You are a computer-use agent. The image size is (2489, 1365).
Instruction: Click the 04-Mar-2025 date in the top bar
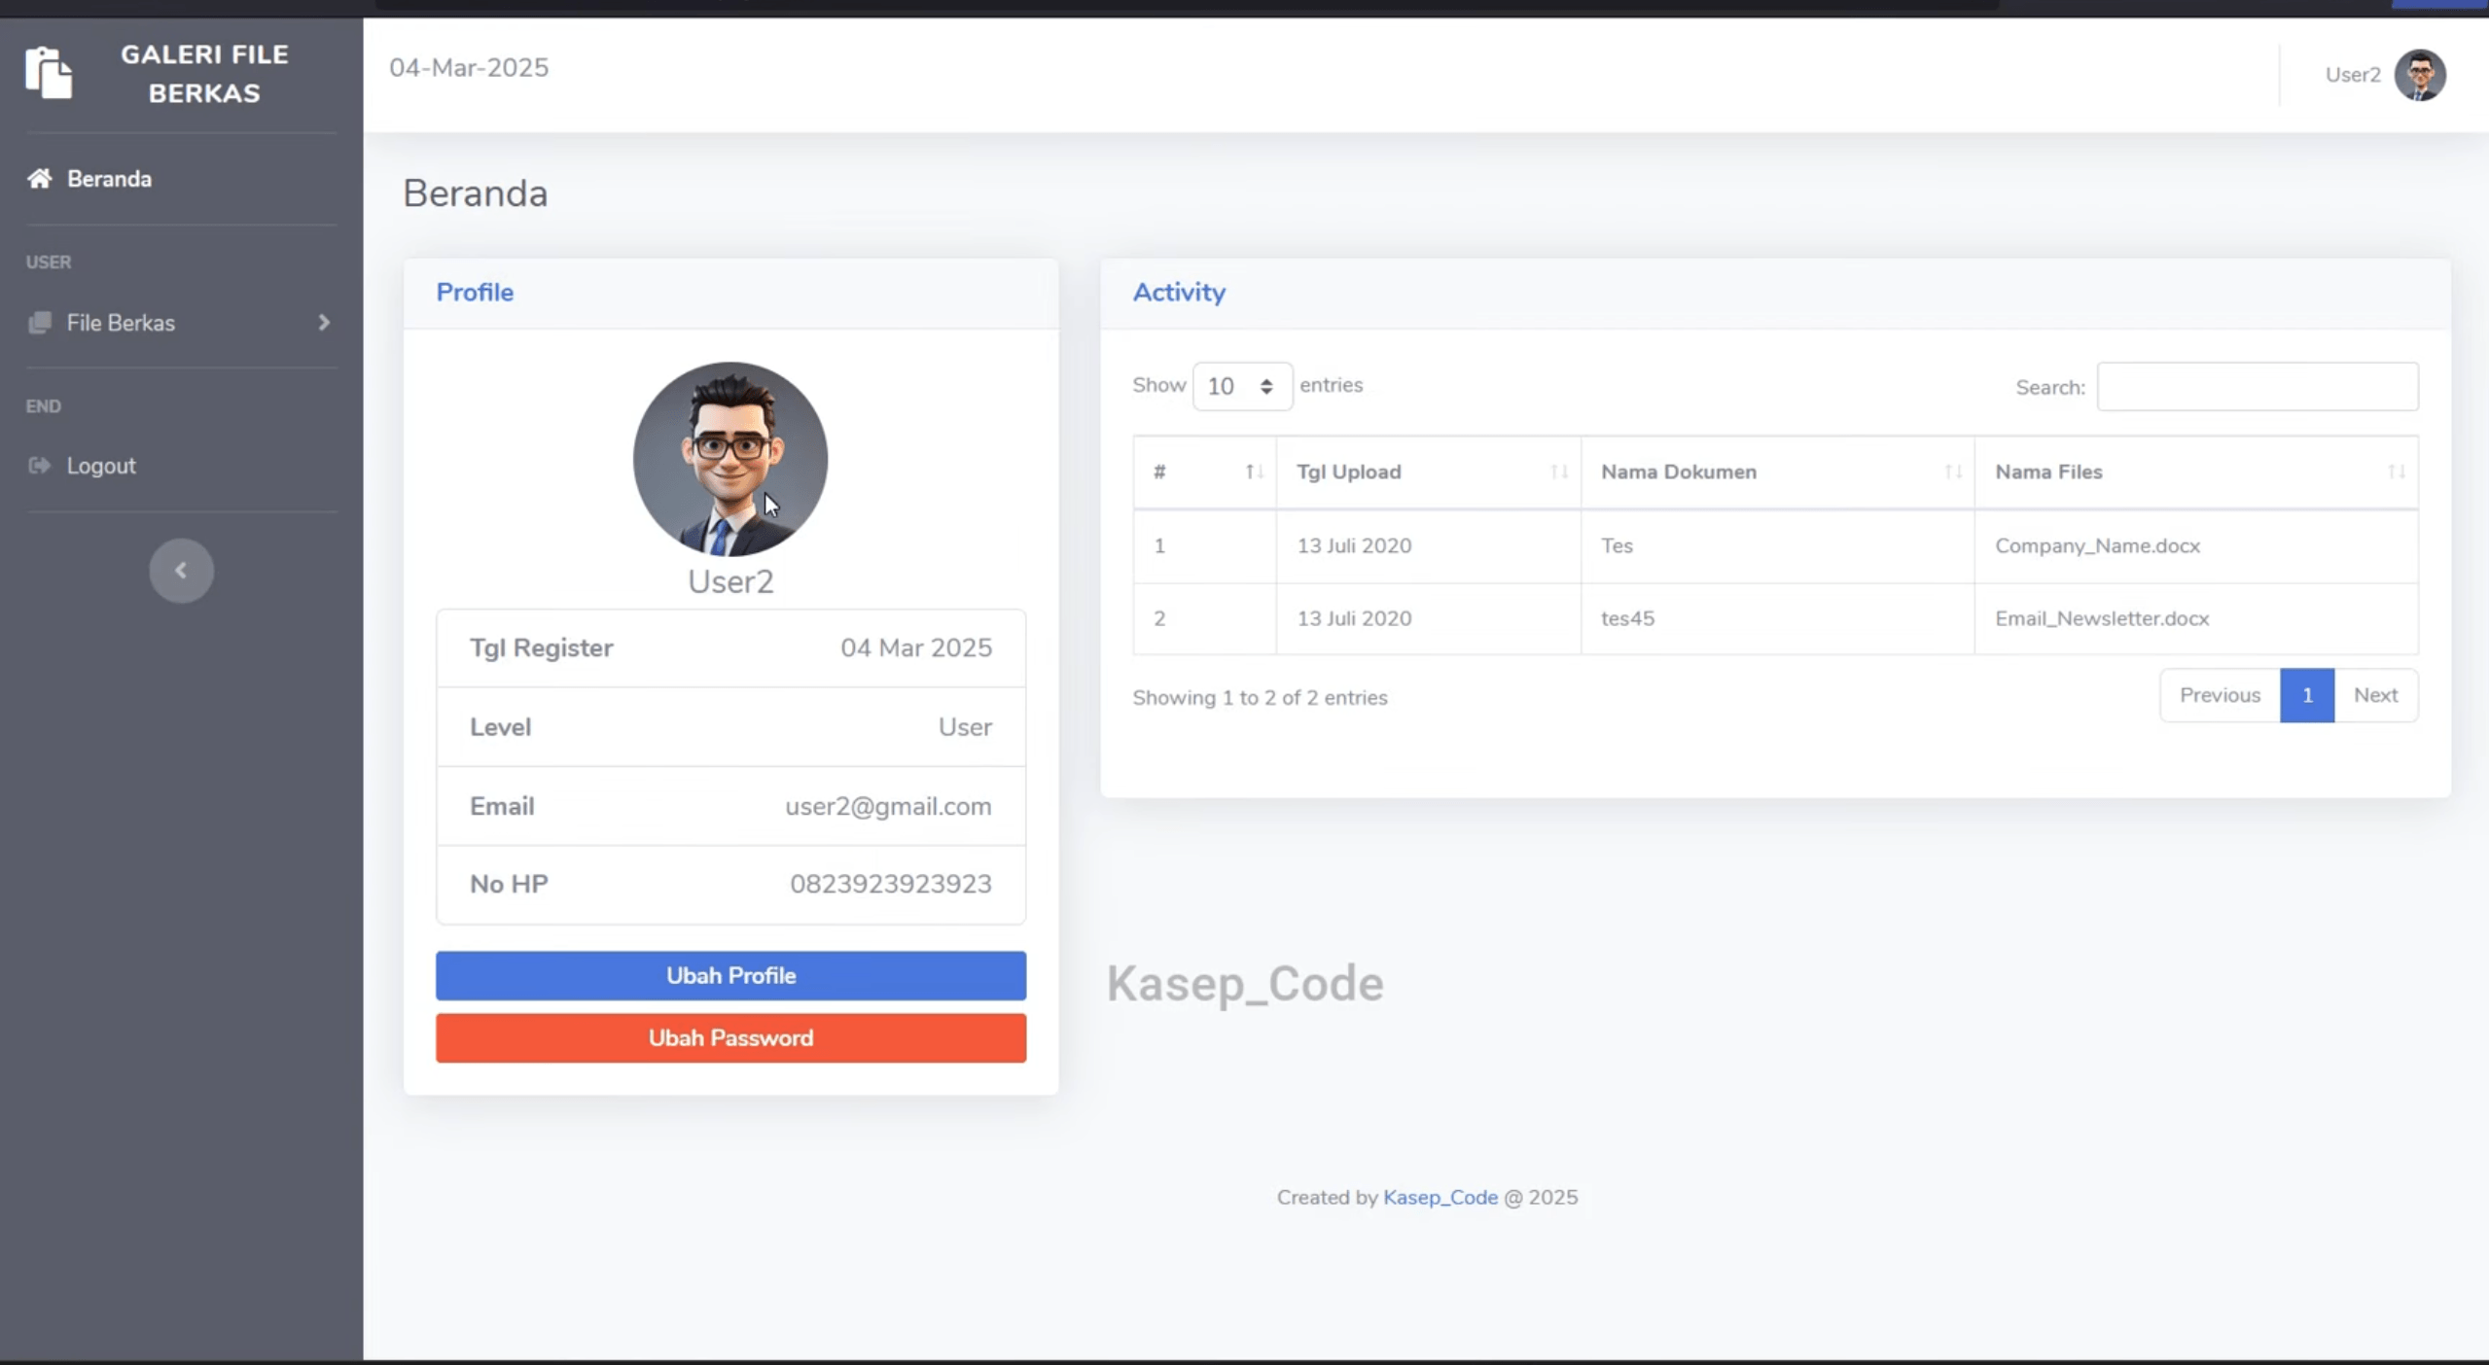point(469,67)
